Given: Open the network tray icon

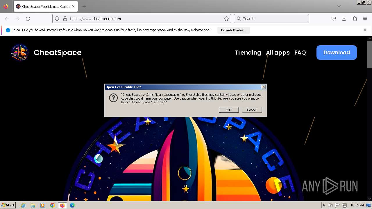Looking at the screenshot, I should 344,205.
